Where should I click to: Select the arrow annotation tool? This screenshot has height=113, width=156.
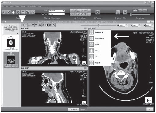(x=82, y=14)
